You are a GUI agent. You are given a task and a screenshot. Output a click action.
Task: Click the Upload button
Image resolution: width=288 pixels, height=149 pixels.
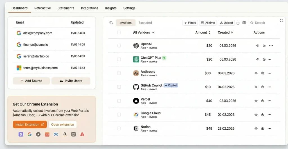[226, 23]
